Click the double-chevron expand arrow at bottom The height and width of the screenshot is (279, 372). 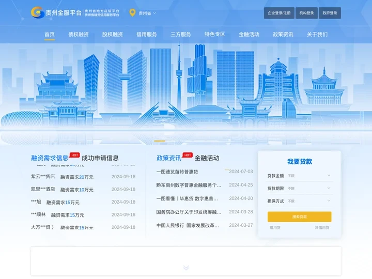(186, 268)
